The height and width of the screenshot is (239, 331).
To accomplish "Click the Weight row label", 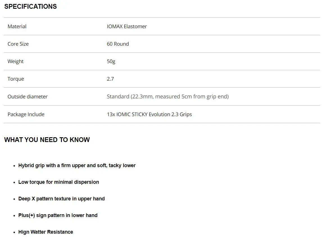I will [15, 61].
